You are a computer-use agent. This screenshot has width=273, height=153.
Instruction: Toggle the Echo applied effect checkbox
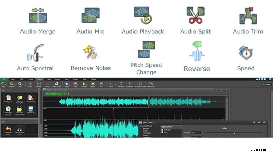pos(162,132)
